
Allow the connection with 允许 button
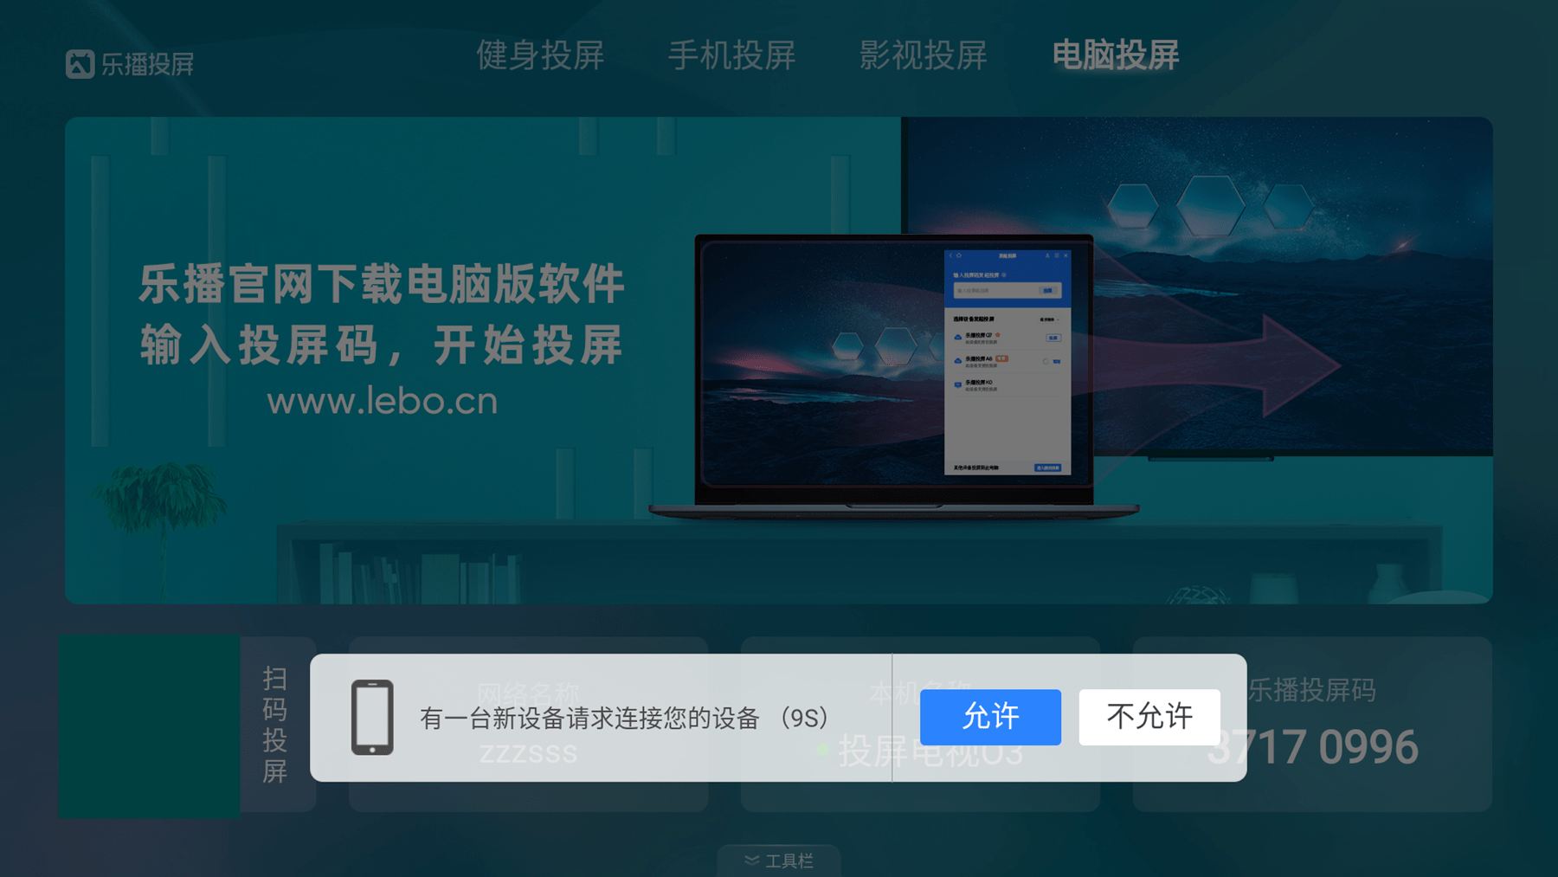pyautogui.click(x=990, y=717)
